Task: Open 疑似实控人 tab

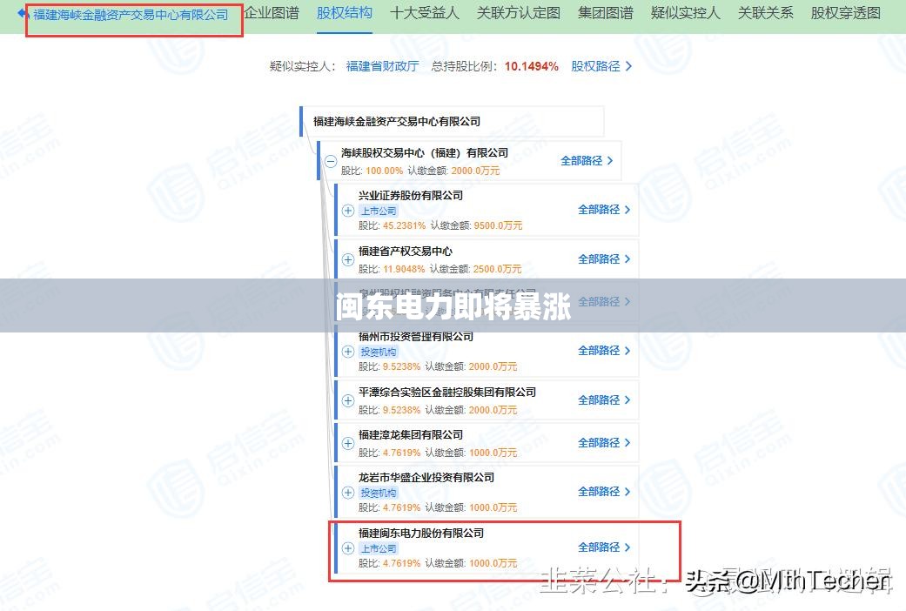Action: (x=685, y=13)
